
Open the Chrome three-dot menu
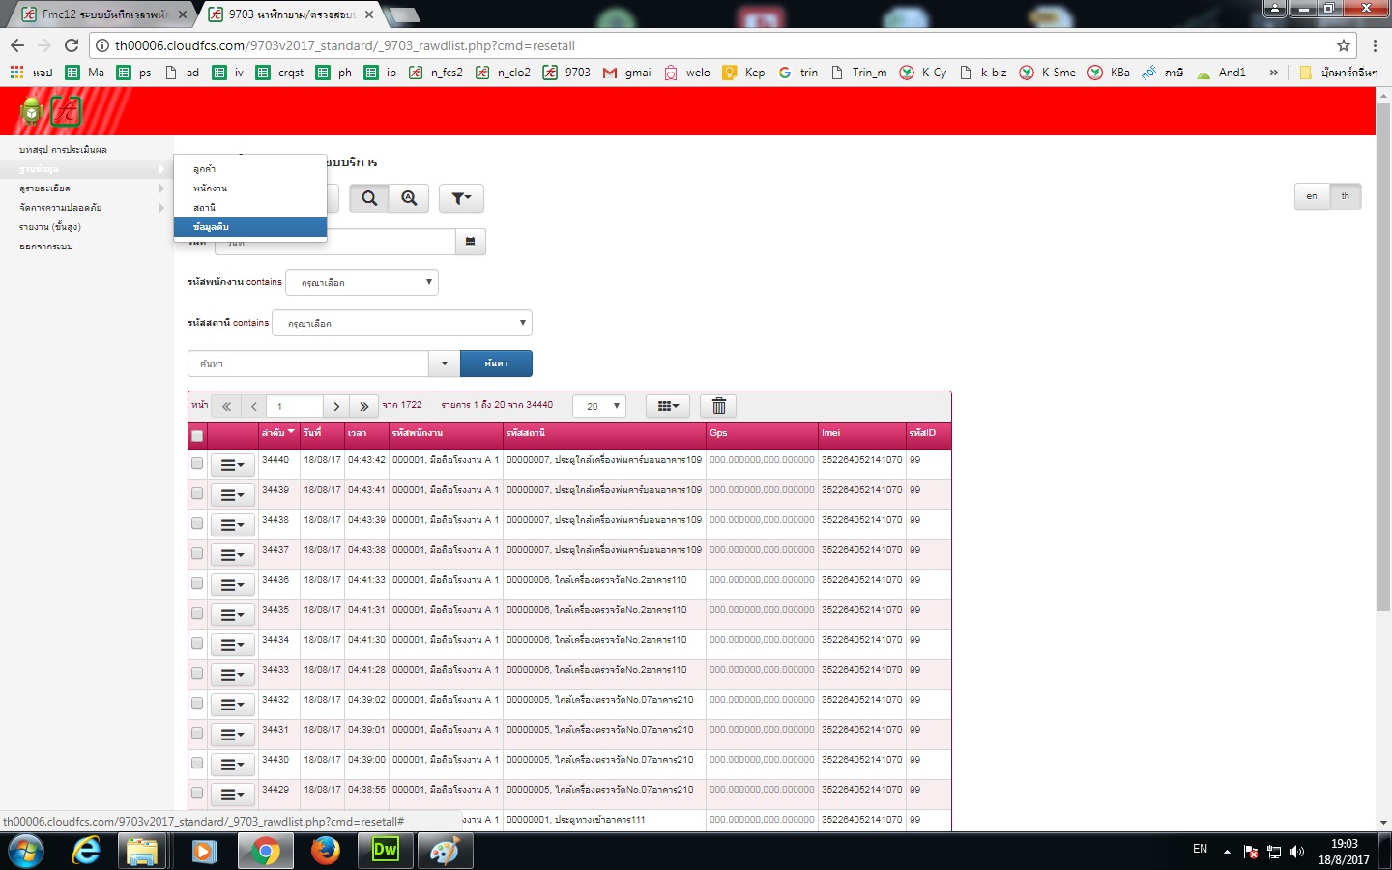(x=1375, y=45)
